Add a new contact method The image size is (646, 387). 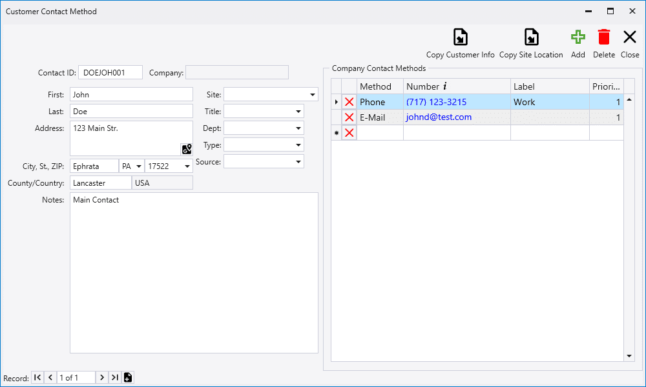pos(578,37)
